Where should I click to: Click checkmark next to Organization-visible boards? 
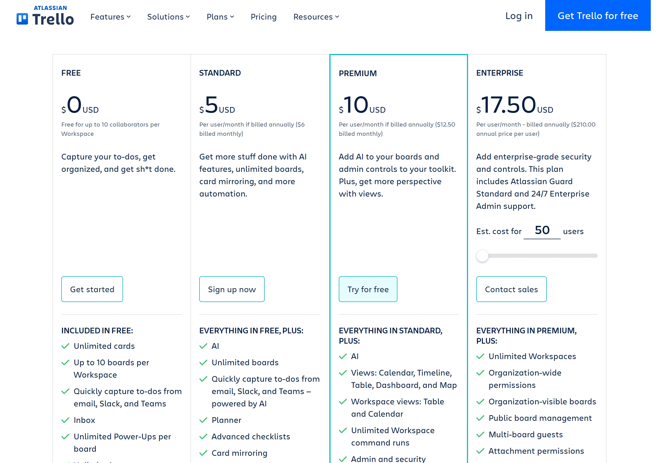click(480, 402)
